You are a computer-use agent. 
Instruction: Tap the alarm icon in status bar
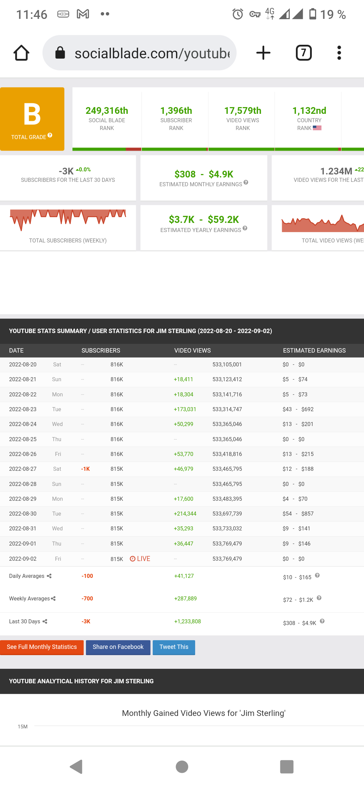point(238,14)
